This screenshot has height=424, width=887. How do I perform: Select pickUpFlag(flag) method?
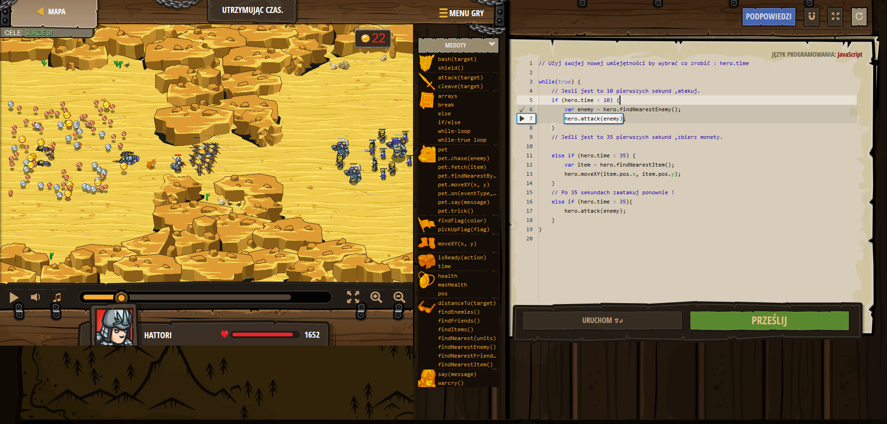(463, 229)
